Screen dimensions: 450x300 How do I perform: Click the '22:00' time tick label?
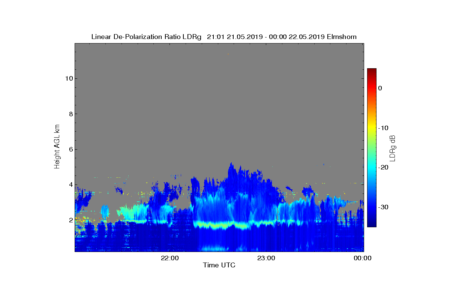pos(169,258)
